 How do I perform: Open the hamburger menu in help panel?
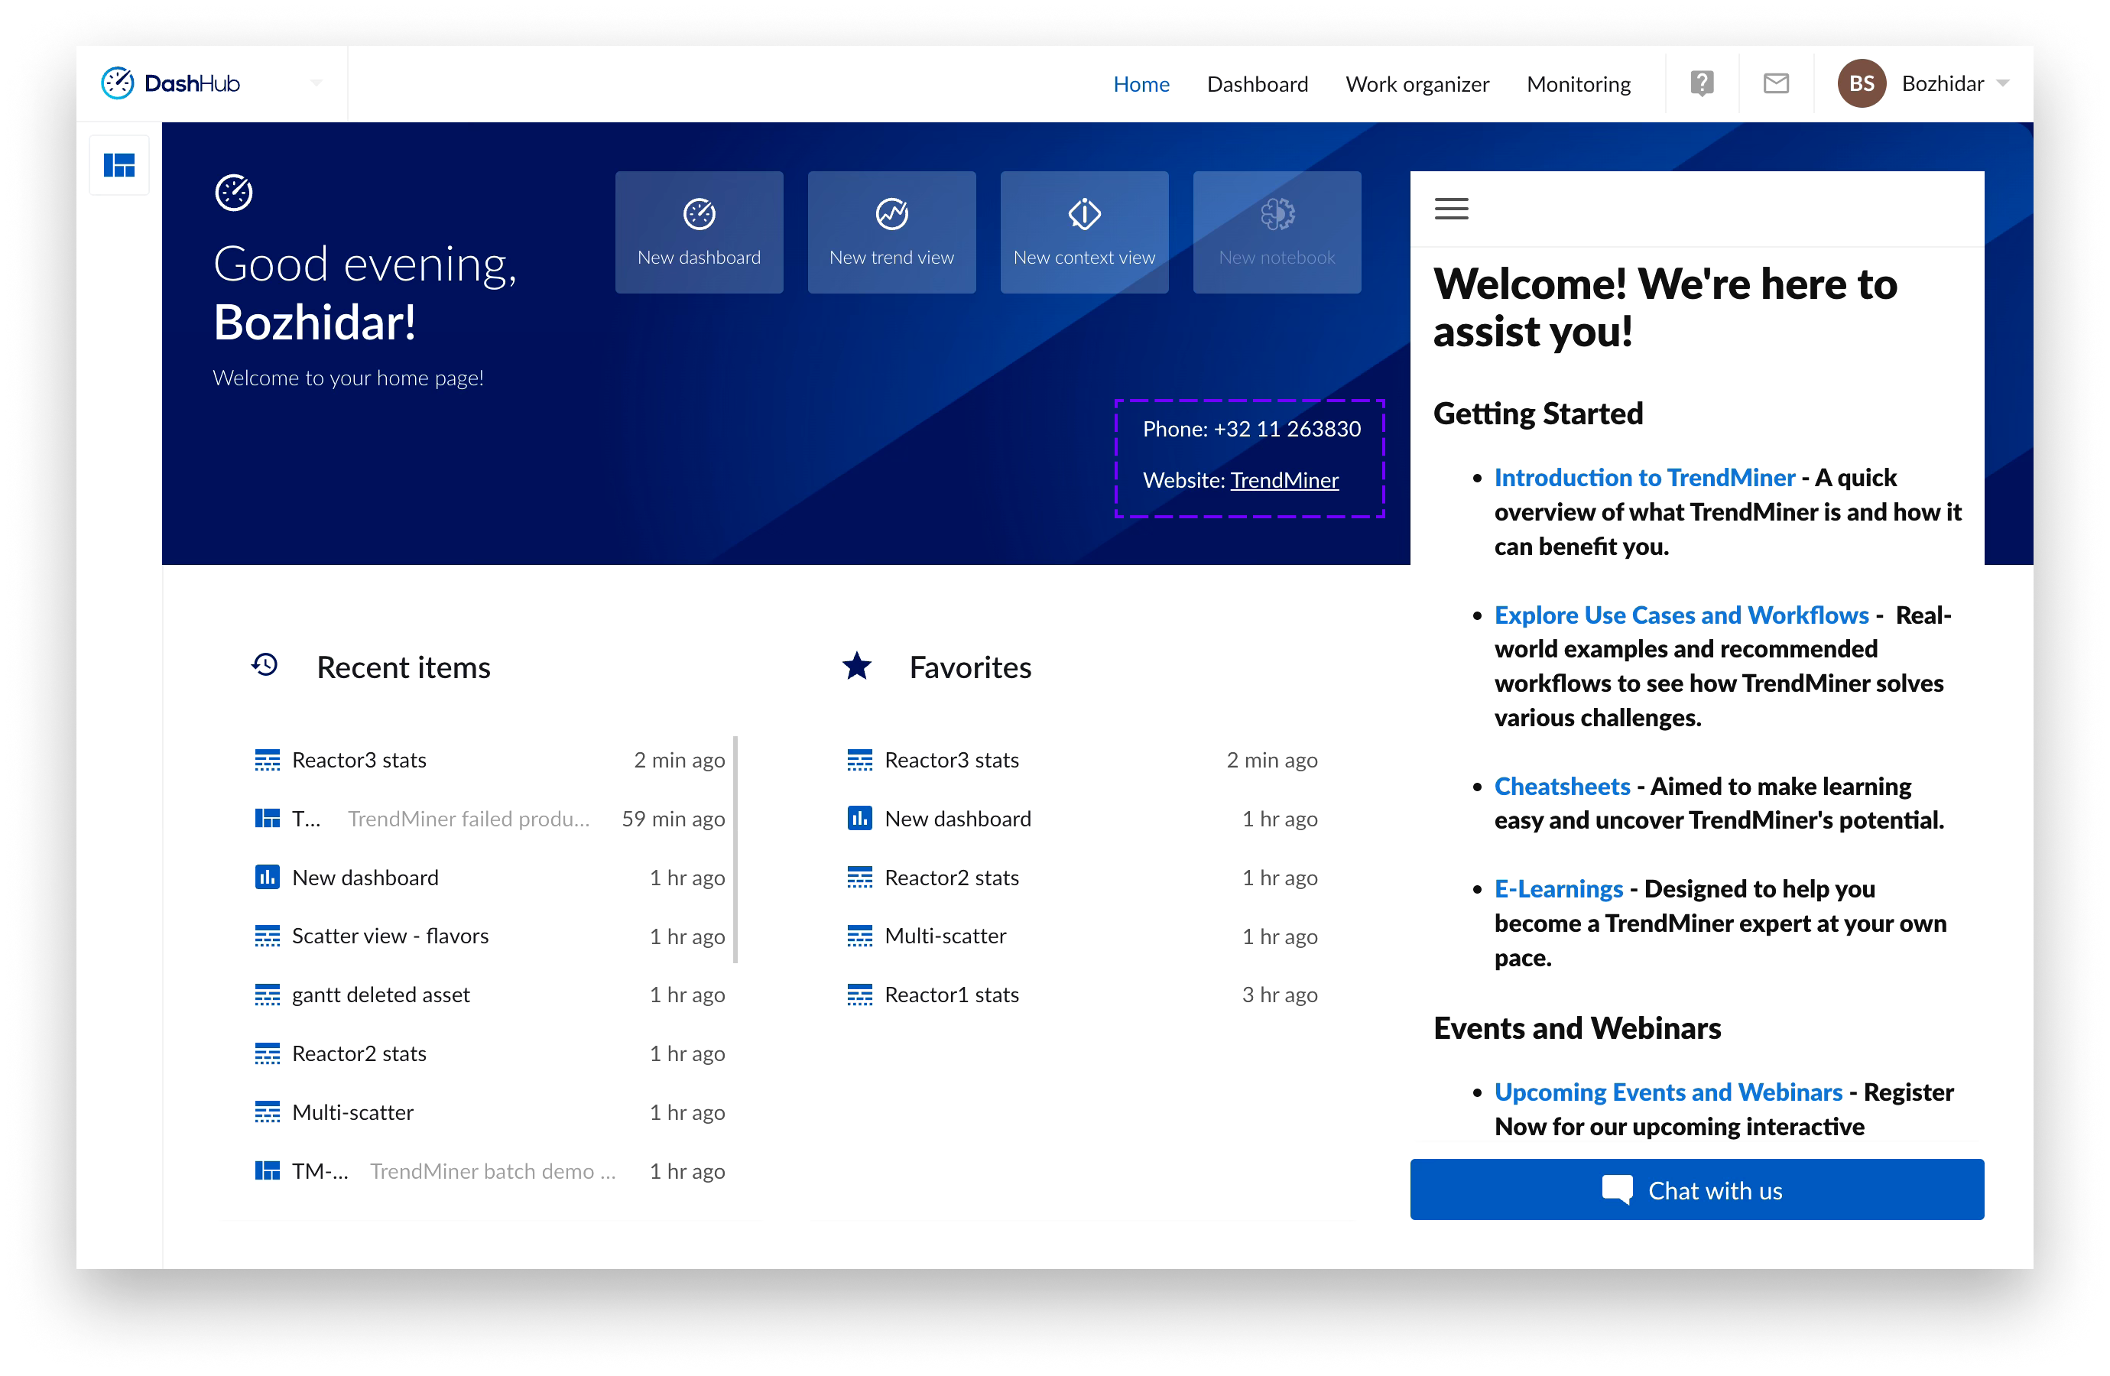pos(1451,209)
